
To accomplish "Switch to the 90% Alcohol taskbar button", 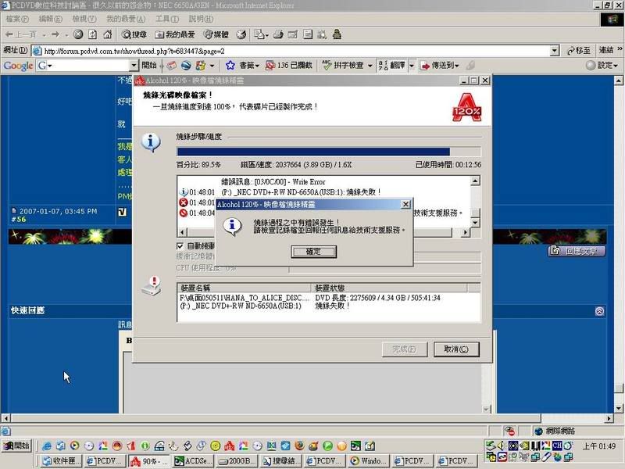I will (149, 461).
